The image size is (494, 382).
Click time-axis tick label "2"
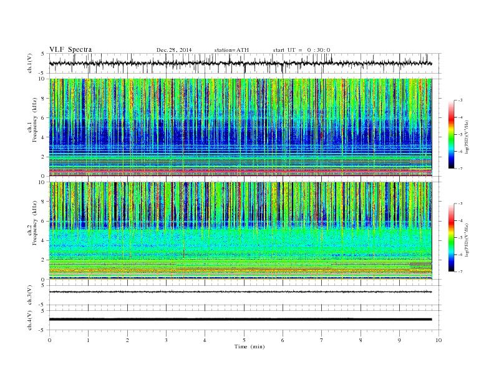point(127,340)
